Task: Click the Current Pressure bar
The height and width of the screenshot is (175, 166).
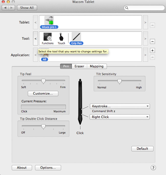Action: [43, 107]
